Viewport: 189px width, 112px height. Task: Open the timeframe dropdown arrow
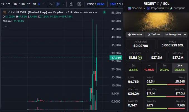pyautogui.click(x=44, y=4)
